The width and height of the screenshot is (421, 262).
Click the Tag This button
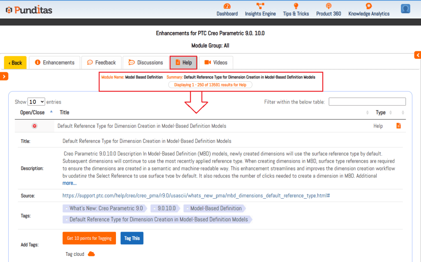(x=132, y=238)
